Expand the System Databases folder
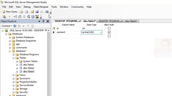The image size is (172, 96). pyautogui.click(x=10, y=38)
